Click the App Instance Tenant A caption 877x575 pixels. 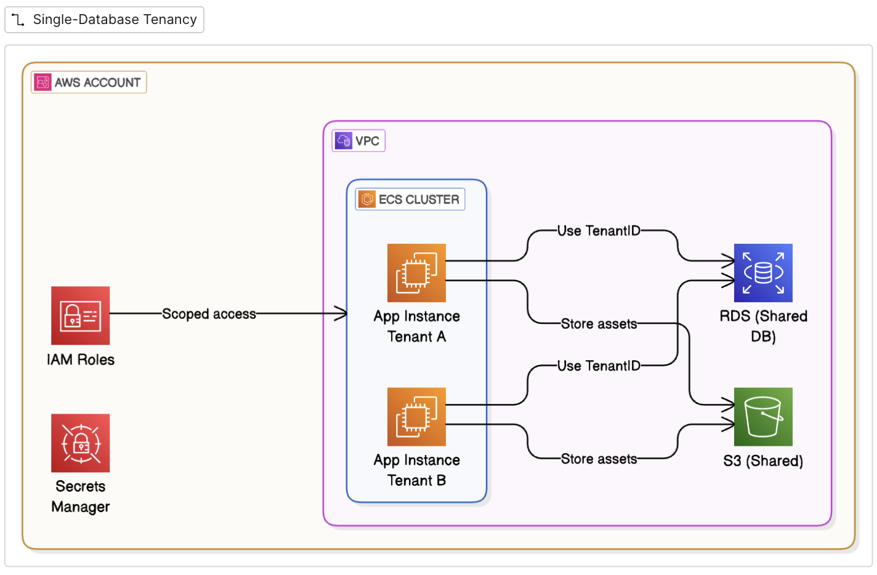click(417, 326)
